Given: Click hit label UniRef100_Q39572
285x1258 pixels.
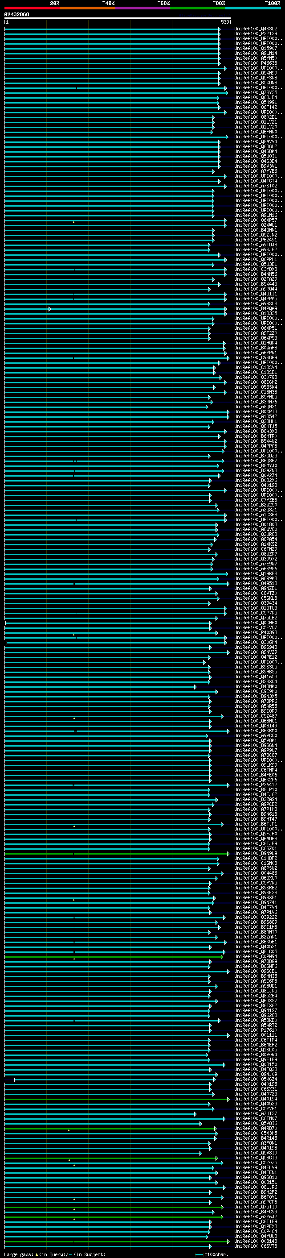Looking at the screenshot, I should [x=256, y=559].
